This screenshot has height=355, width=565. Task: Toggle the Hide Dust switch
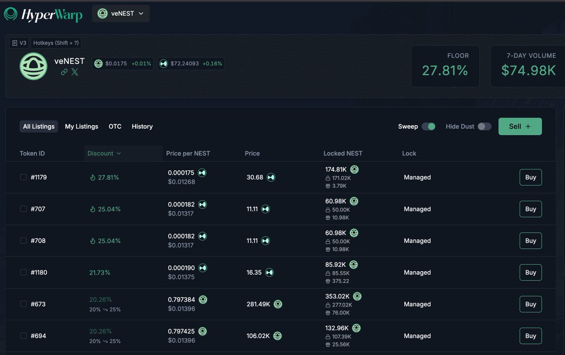point(484,126)
